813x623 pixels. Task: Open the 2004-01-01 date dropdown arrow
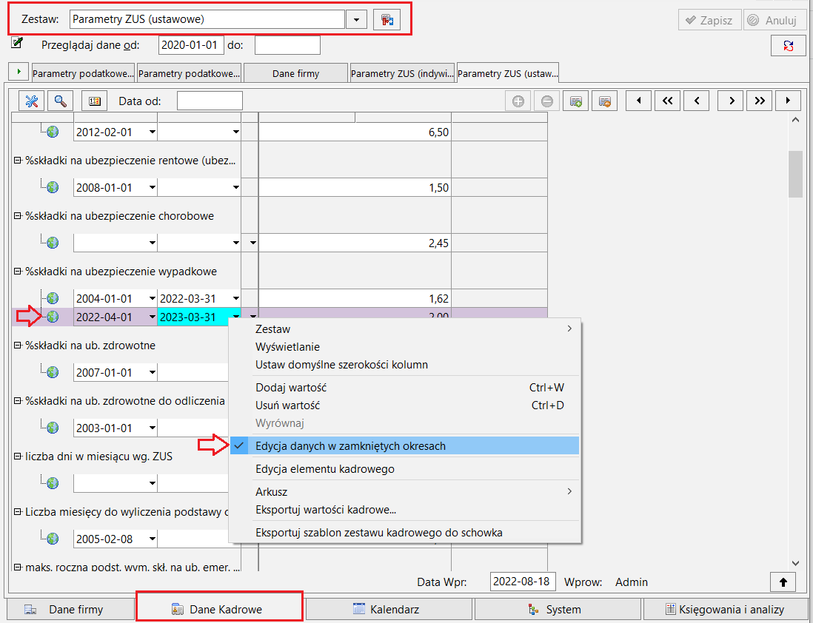click(x=152, y=298)
